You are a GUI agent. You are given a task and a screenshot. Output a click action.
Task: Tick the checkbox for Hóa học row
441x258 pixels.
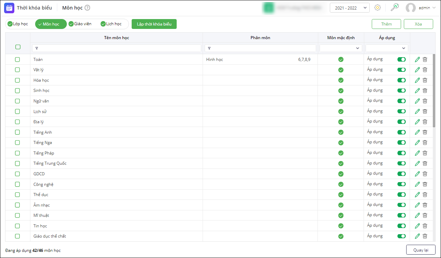click(17, 80)
